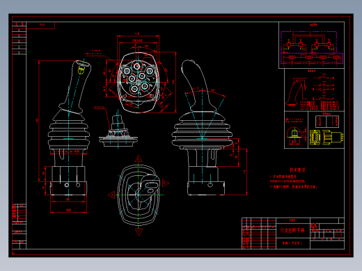Click the 行走控制手柄 title in the title block
This screenshot has width=362, height=271.
292,230
